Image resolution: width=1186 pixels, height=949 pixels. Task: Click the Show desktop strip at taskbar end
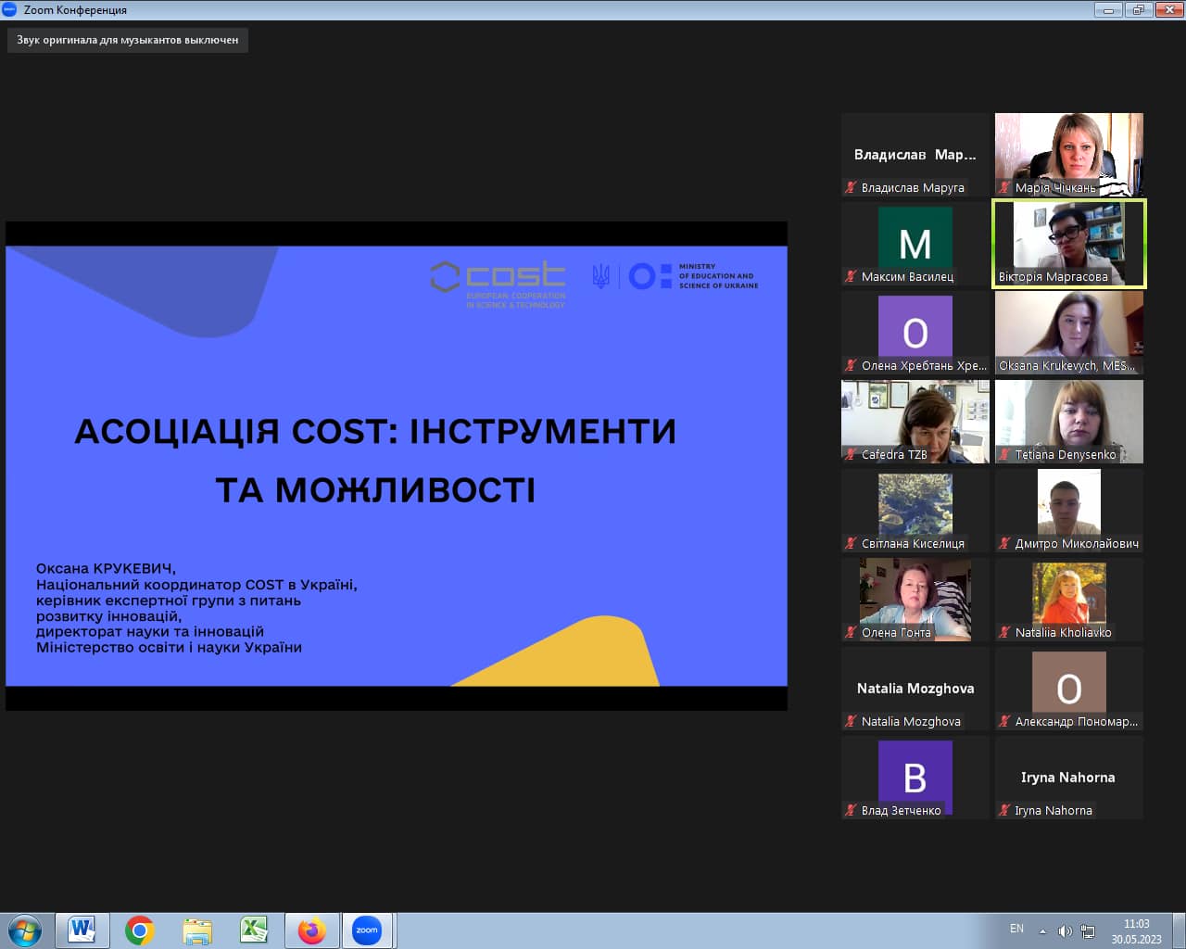[x=1179, y=930]
